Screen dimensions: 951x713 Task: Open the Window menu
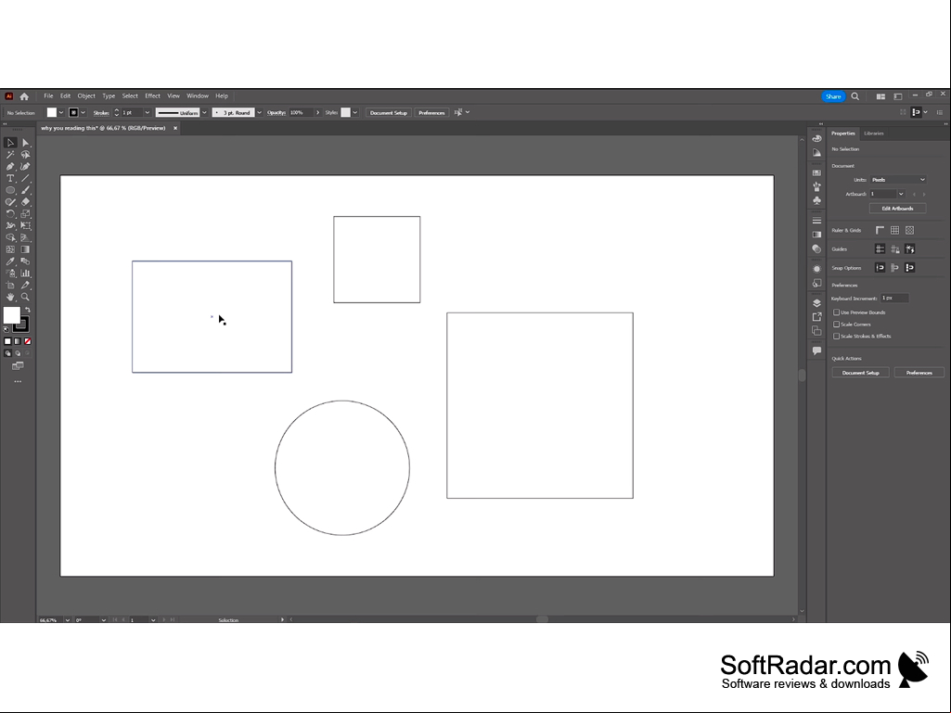click(197, 95)
